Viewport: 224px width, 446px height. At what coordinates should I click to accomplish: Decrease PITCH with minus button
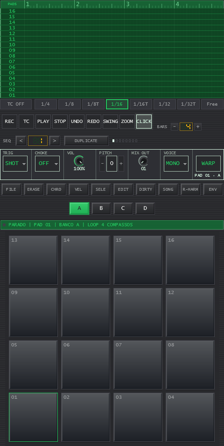(102, 164)
